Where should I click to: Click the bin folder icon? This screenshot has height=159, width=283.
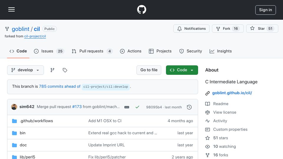14,133
